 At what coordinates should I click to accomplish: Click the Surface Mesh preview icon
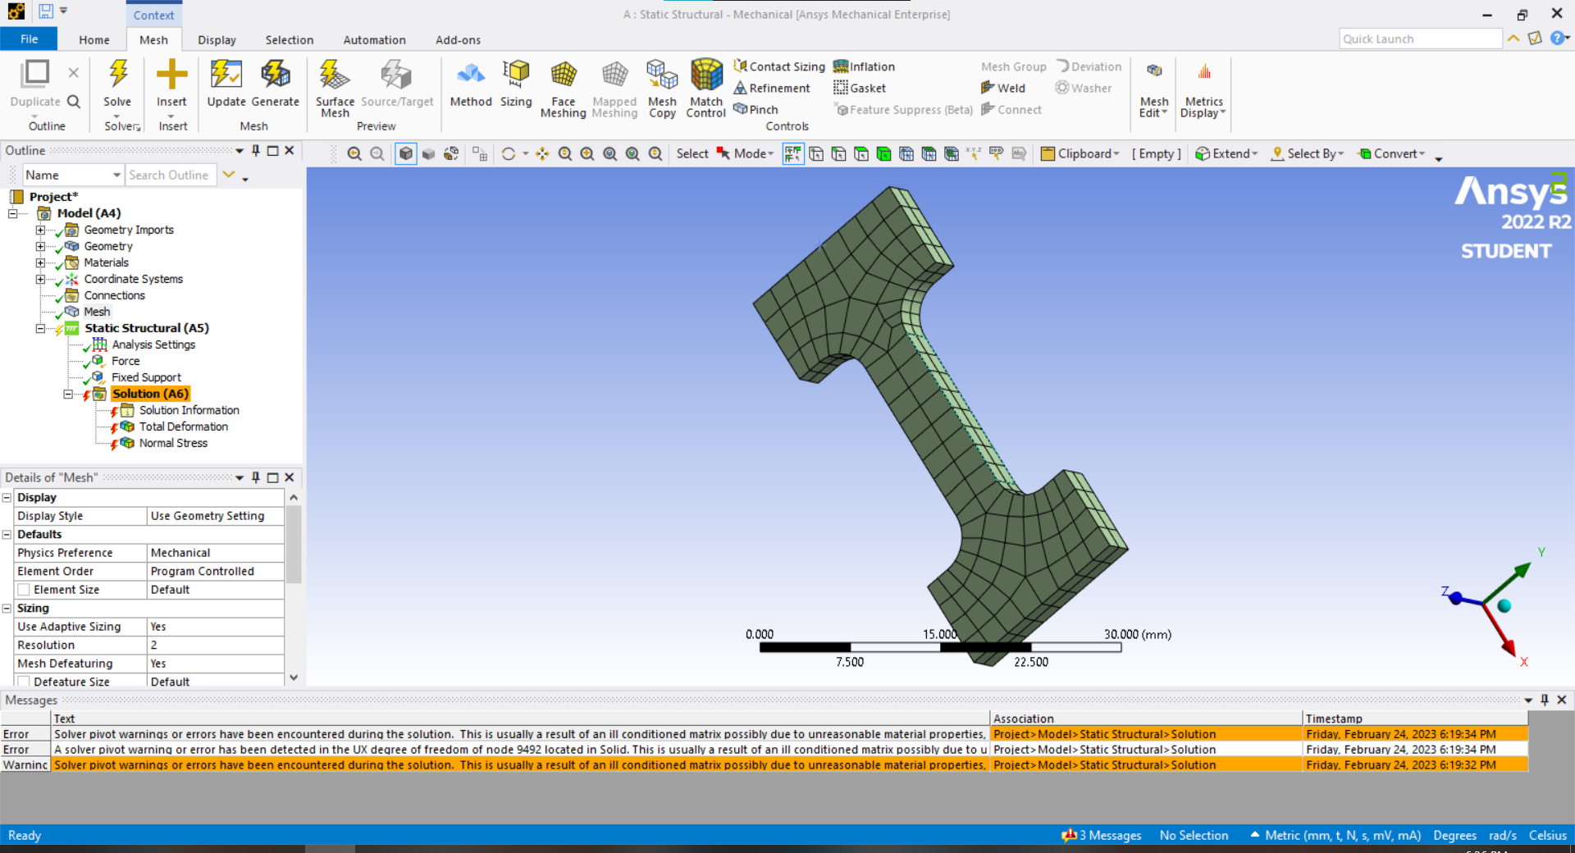335,75
